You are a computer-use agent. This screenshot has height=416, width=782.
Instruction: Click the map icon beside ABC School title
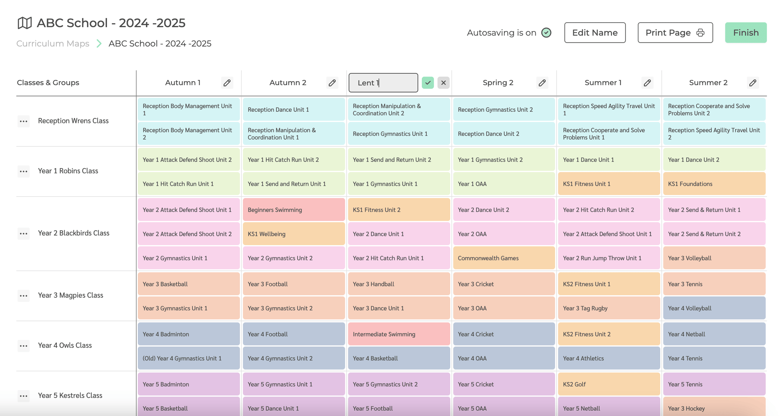[x=25, y=23]
